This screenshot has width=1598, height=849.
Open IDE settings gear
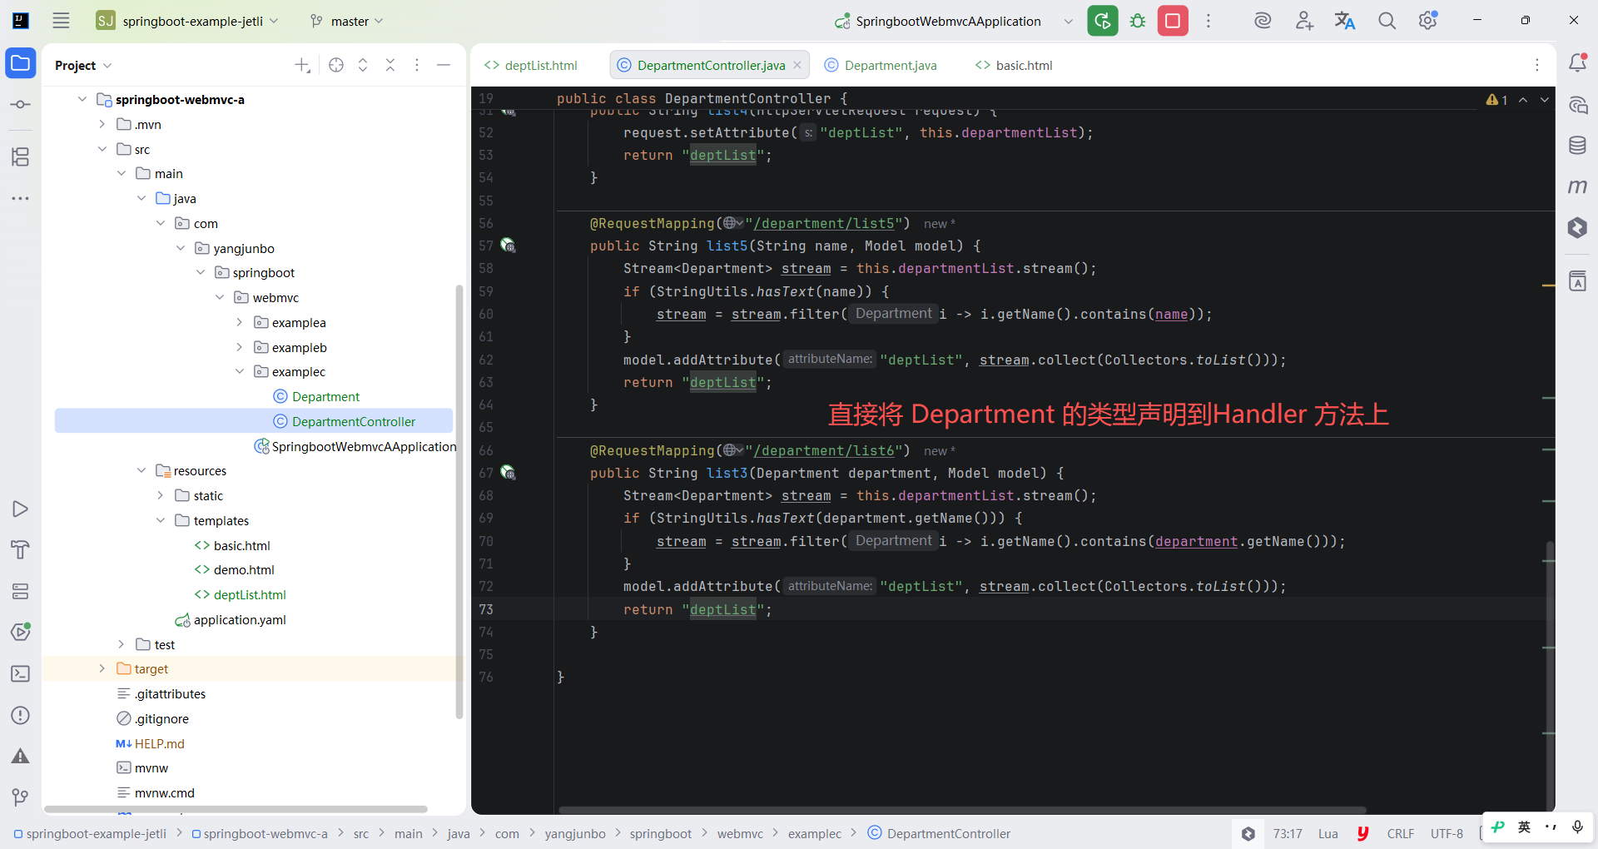point(1428,21)
